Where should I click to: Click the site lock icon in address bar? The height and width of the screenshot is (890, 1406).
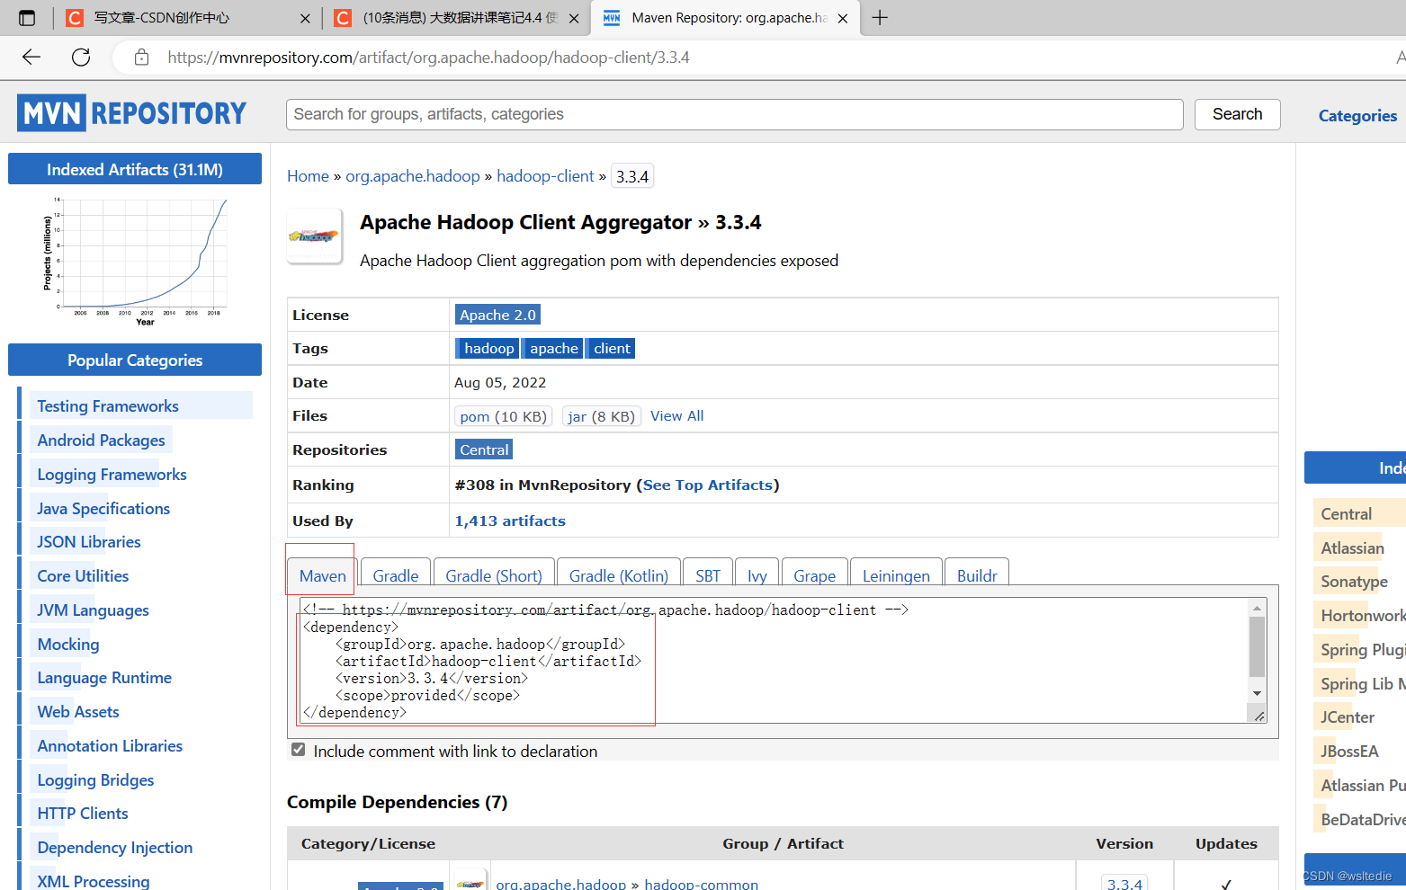coord(141,58)
